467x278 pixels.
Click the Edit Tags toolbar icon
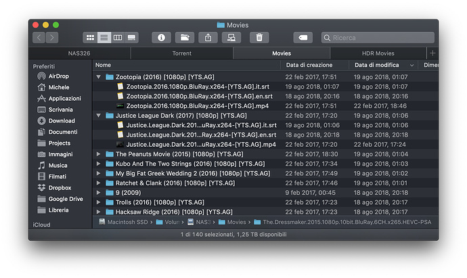[303, 37]
